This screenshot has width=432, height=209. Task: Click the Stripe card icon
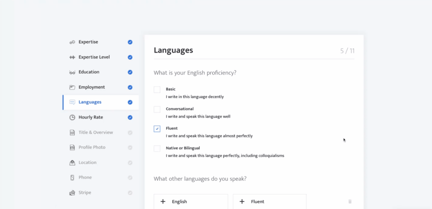click(x=72, y=193)
